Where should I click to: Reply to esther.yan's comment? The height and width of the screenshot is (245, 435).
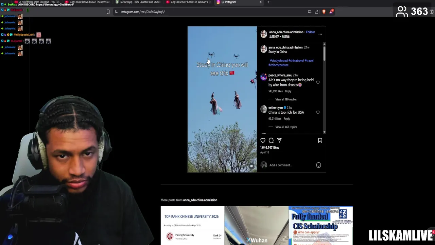tap(286, 119)
